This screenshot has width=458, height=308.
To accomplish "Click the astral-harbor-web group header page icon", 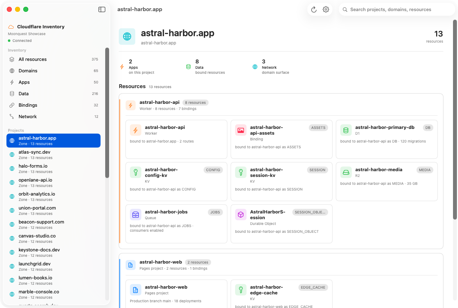I will [131, 265].
